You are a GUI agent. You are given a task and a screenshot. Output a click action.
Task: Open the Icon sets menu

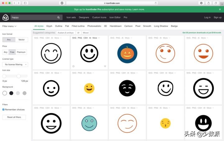[71, 17]
